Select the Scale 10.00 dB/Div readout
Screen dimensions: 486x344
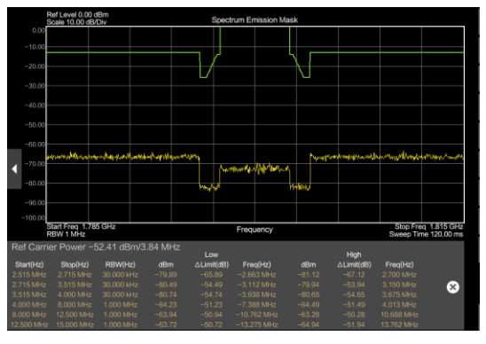tap(76, 22)
